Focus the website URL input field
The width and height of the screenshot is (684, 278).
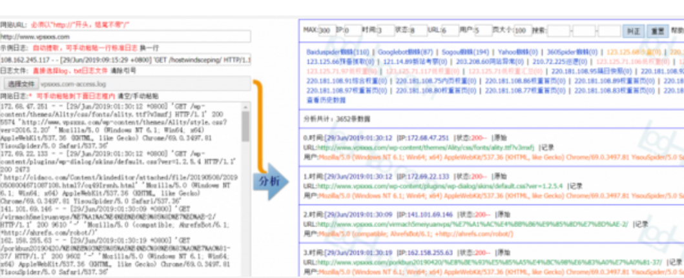pyautogui.click(x=124, y=37)
